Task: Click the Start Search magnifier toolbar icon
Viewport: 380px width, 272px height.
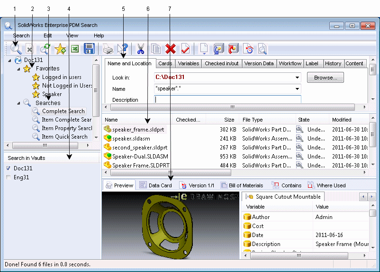Action: click(16, 48)
